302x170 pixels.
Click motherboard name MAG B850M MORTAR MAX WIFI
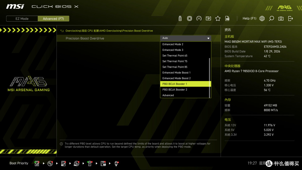pos(253,42)
